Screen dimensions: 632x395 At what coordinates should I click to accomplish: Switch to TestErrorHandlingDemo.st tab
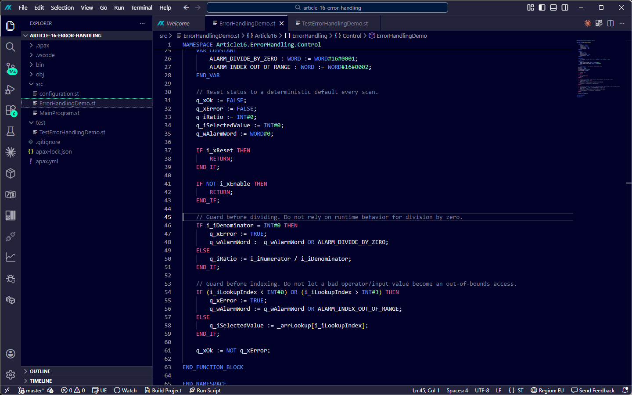pos(335,23)
